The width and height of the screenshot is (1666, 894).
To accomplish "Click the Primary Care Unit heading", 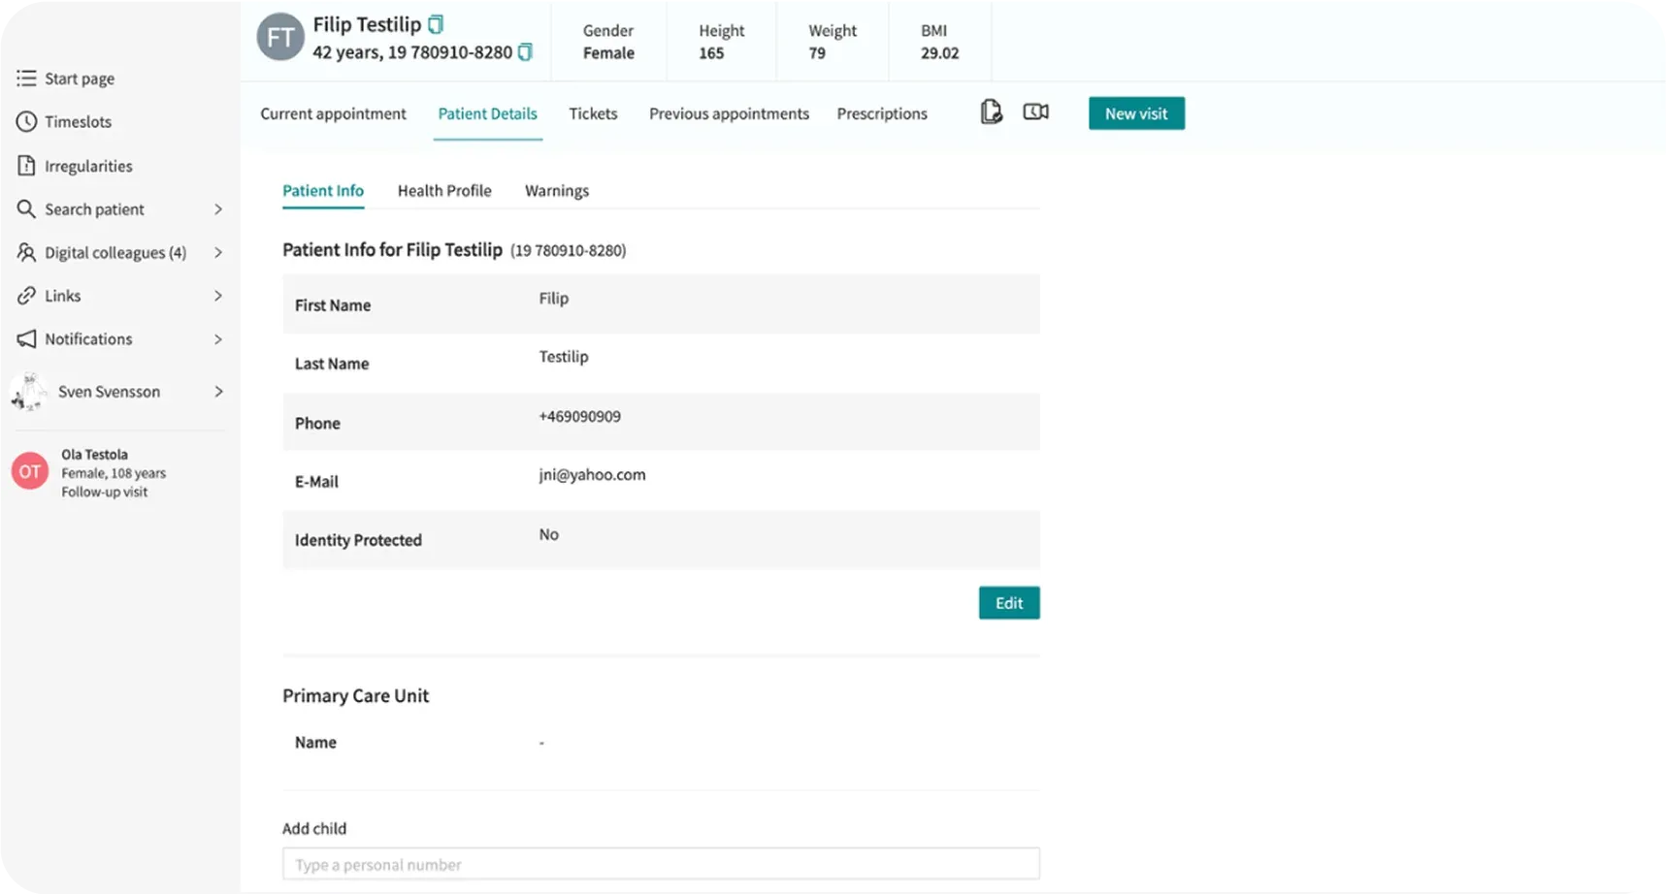I will 355,696.
